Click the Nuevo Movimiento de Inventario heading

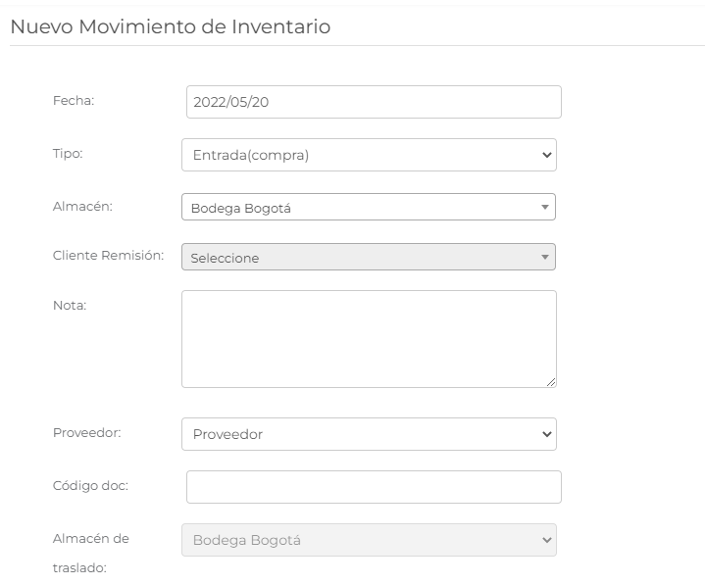pyautogui.click(x=170, y=26)
